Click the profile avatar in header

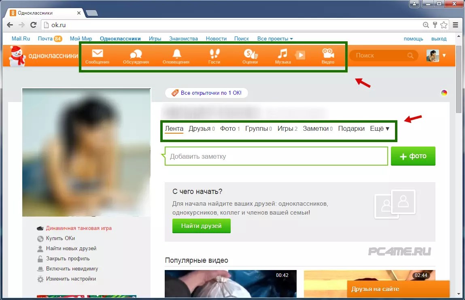click(433, 55)
